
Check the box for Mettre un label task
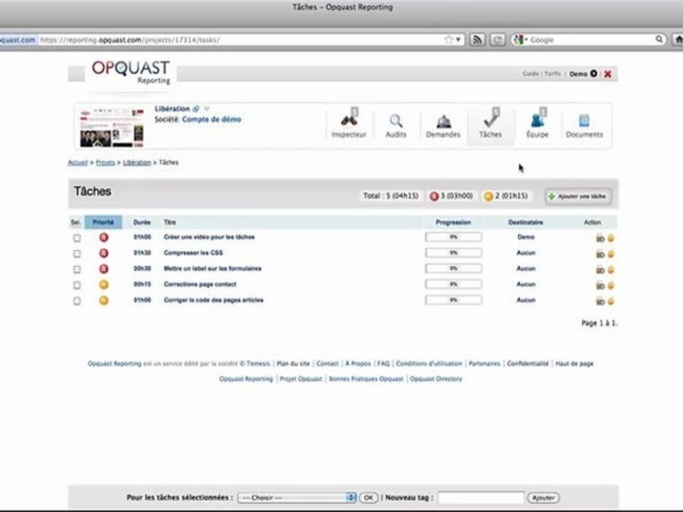pyautogui.click(x=77, y=270)
